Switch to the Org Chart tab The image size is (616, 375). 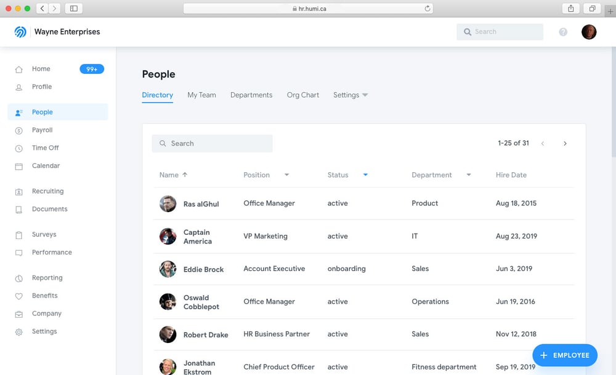point(302,95)
